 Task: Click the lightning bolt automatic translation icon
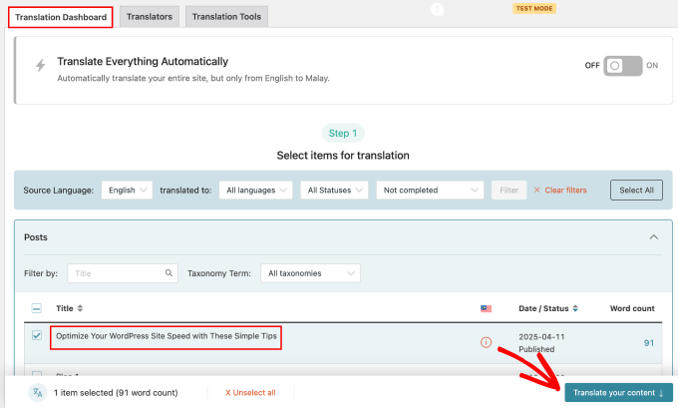coord(40,66)
